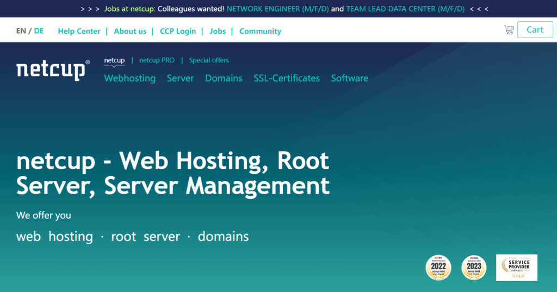557x292 pixels.
Task: Select EN language option
Action: click(x=21, y=31)
